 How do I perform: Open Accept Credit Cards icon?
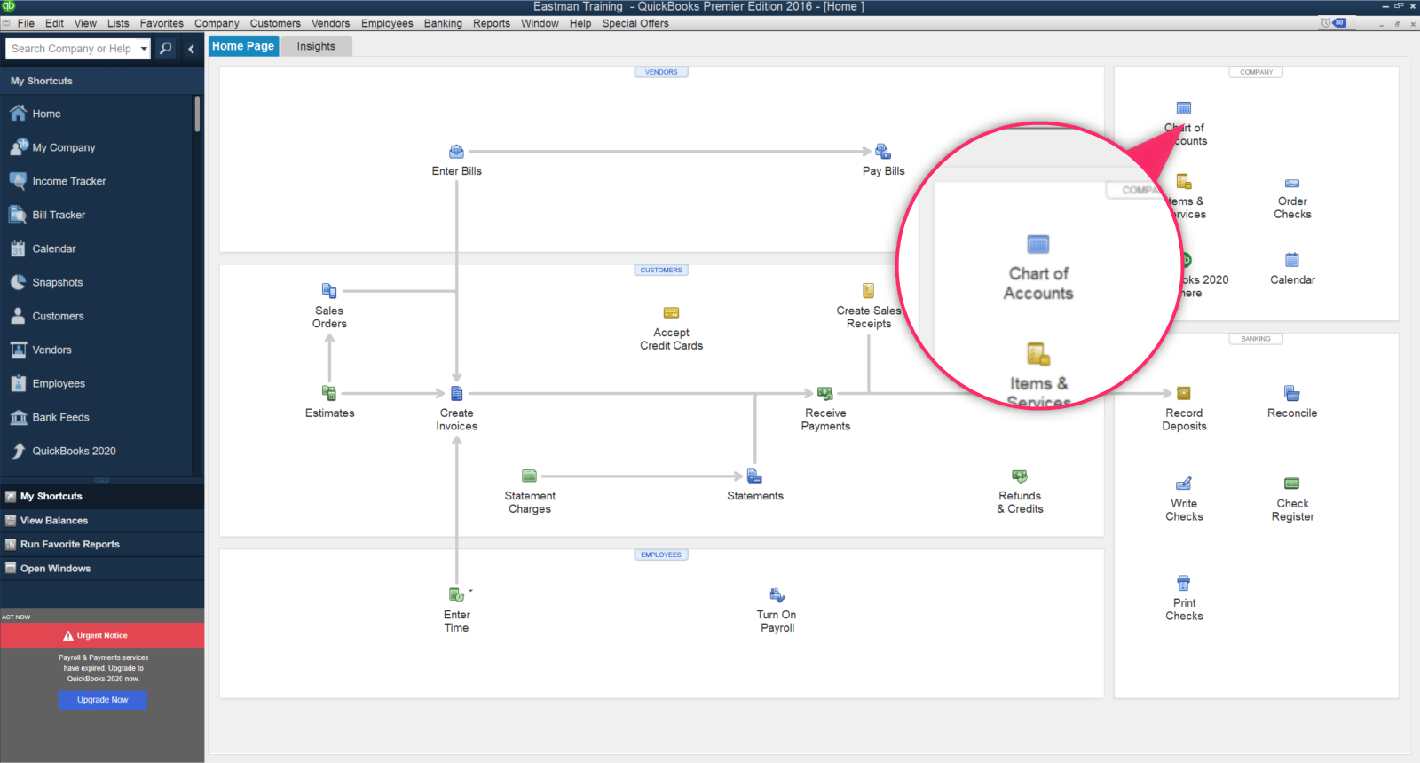click(x=671, y=312)
